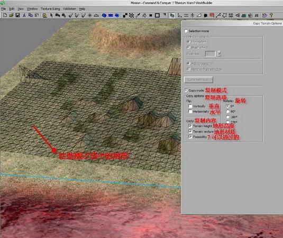Click the New map document icon
Viewport: 283px width, 238px height.
(x=5, y=15)
